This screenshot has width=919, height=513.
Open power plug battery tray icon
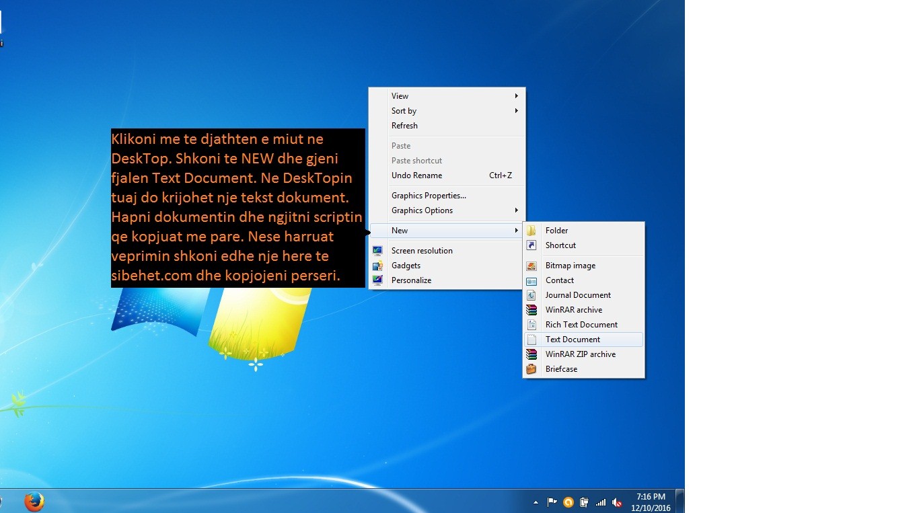point(584,502)
